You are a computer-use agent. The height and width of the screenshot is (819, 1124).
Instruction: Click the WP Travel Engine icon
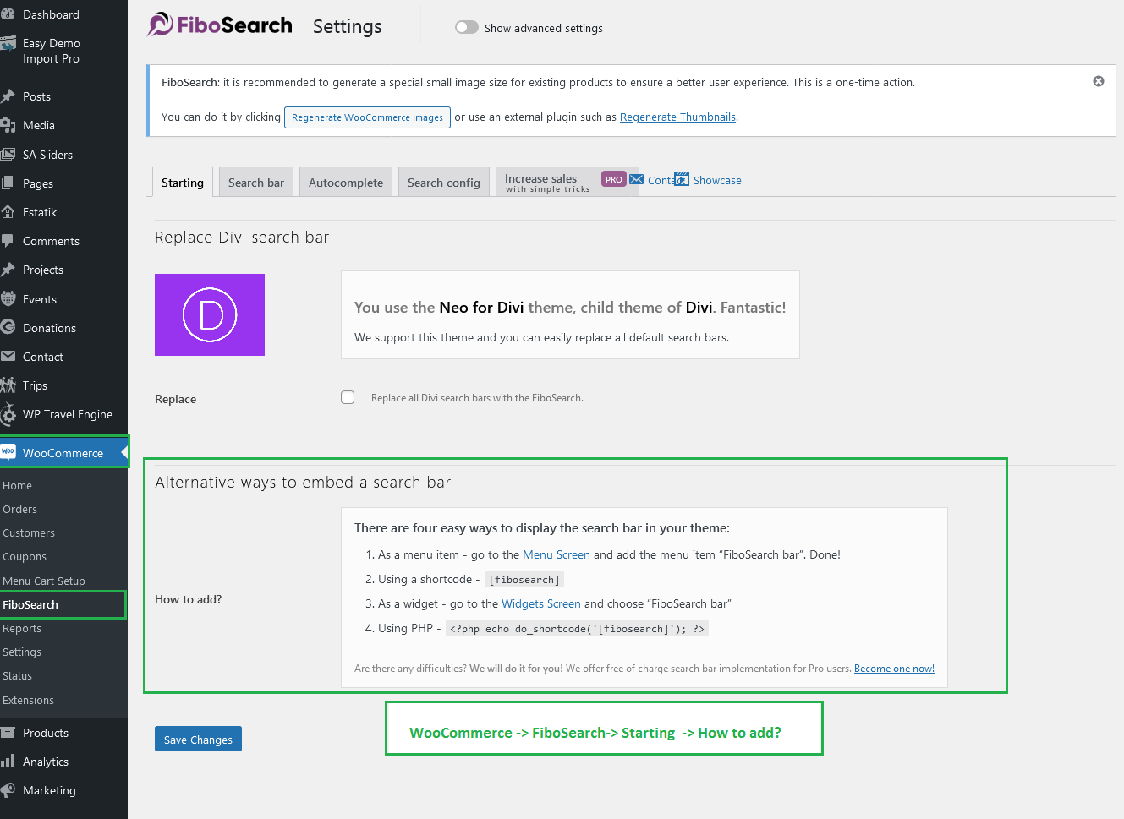[x=8, y=414]
